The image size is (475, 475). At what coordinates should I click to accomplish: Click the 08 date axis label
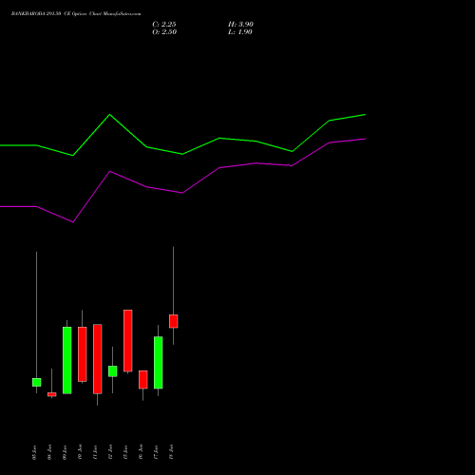pyautogui.click(x=49, y=452)
